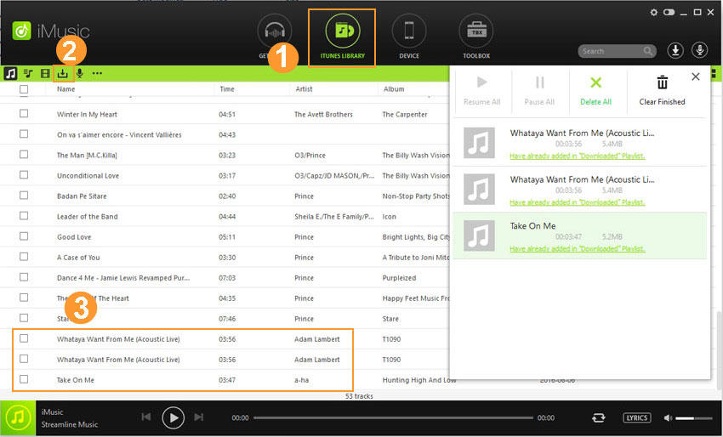Close the downloads panel with X
Screen dimensions: 723x437
pos(696,77)
